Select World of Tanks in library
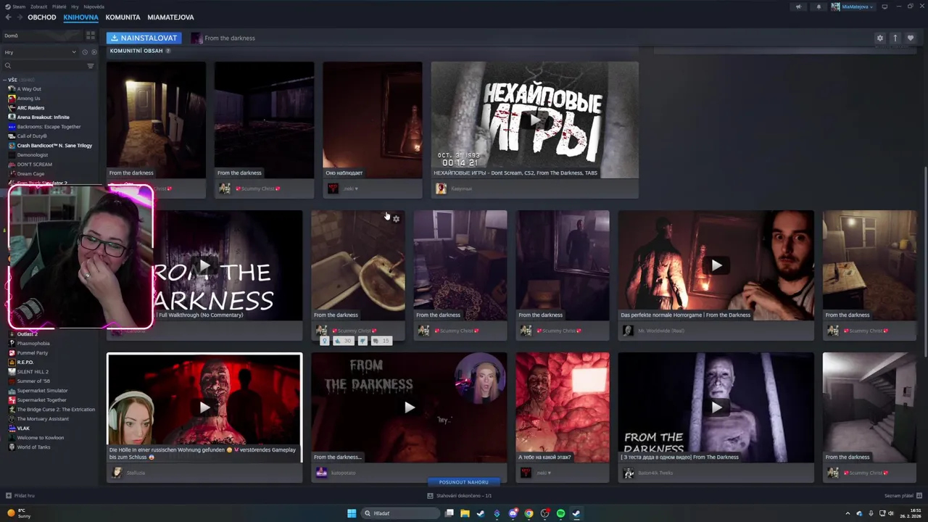Screen dimensions: 928x522 click(33, 447)
